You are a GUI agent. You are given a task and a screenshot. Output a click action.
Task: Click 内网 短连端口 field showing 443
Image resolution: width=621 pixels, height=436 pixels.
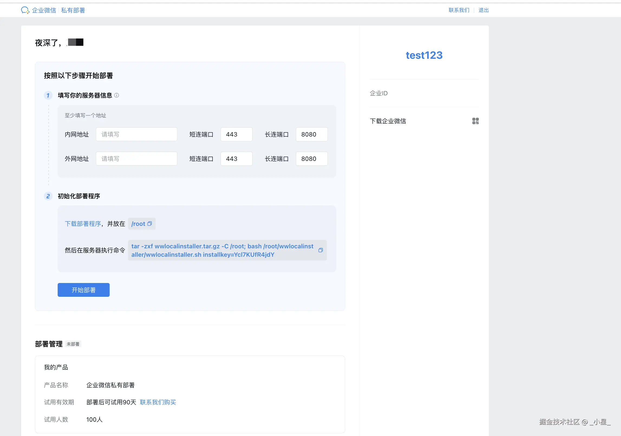[236, 134]
